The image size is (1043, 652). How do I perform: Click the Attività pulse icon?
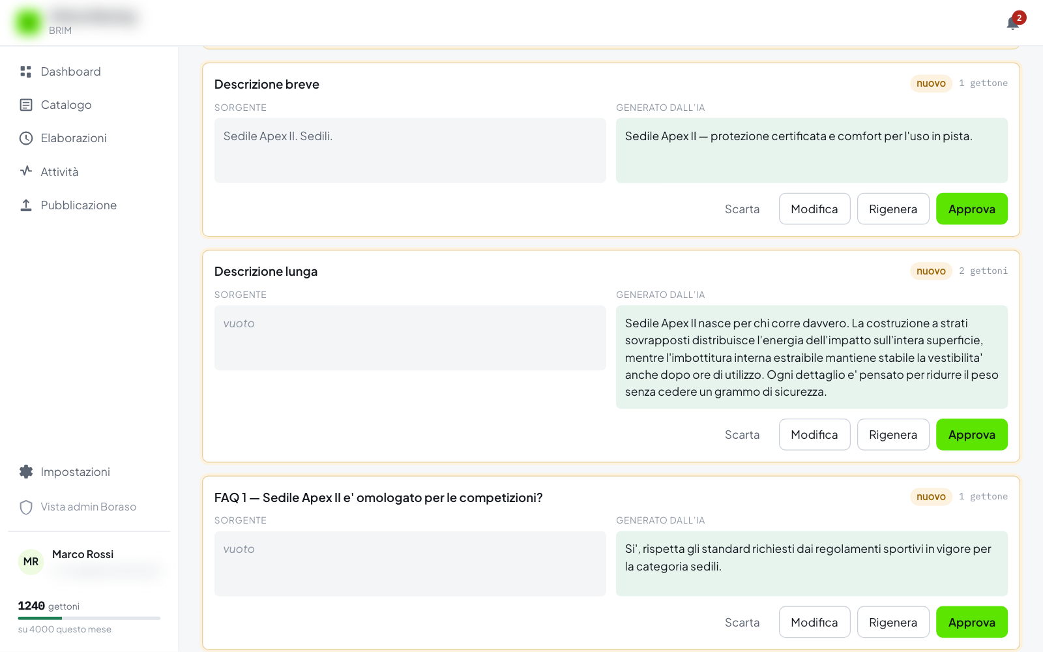(26, 171)
